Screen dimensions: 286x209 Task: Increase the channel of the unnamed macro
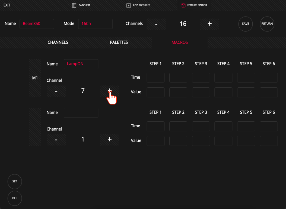(110, 140)
